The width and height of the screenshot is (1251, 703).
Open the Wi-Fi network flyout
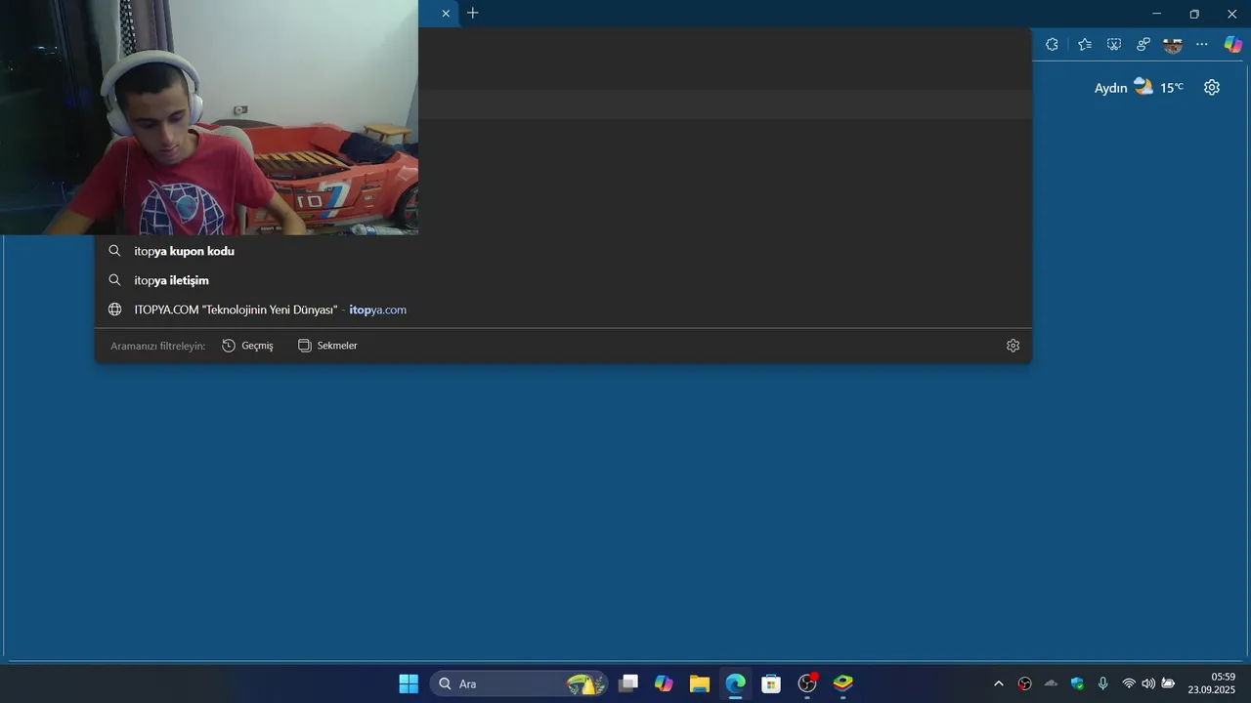pyautogui.click(x=1129, y=683)
